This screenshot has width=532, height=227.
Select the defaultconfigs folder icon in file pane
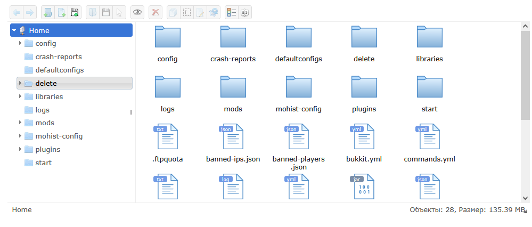(x=299, y=37)
